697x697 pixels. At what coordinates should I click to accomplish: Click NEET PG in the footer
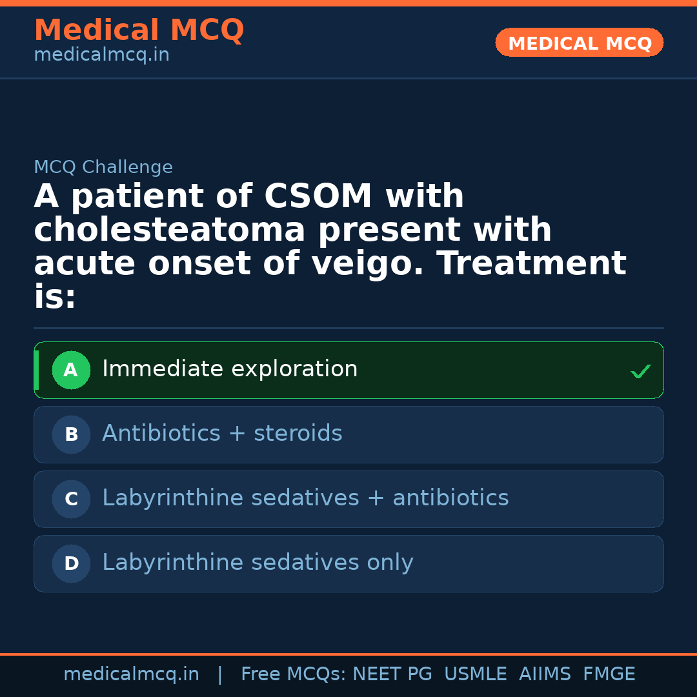pyautogui.click(x=392, y=674)
